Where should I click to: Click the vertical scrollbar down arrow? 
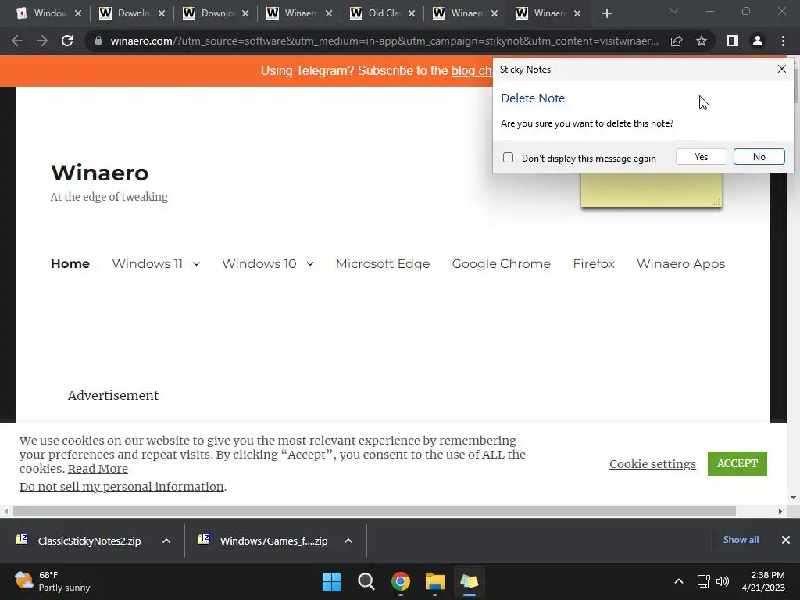(793, 498)
